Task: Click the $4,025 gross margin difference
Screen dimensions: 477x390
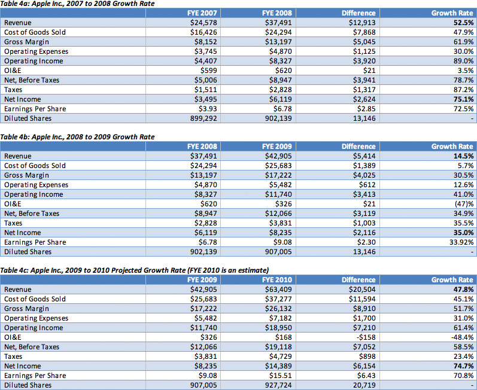Action: coord(364,175)
